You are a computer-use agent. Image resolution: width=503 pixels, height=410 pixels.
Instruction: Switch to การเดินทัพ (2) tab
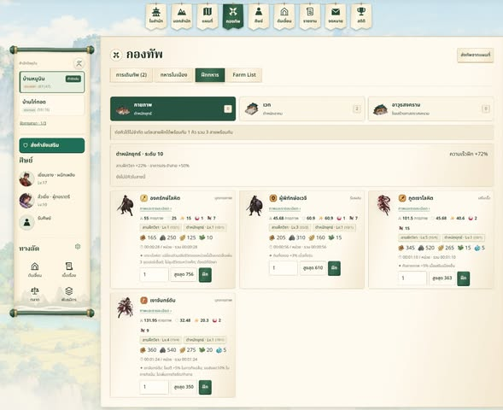click(132, 75)
